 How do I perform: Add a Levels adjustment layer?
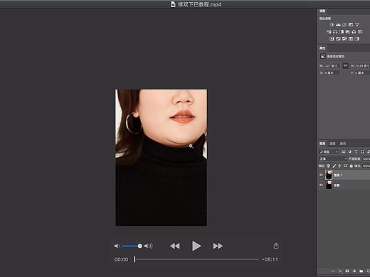pos(338,25)
